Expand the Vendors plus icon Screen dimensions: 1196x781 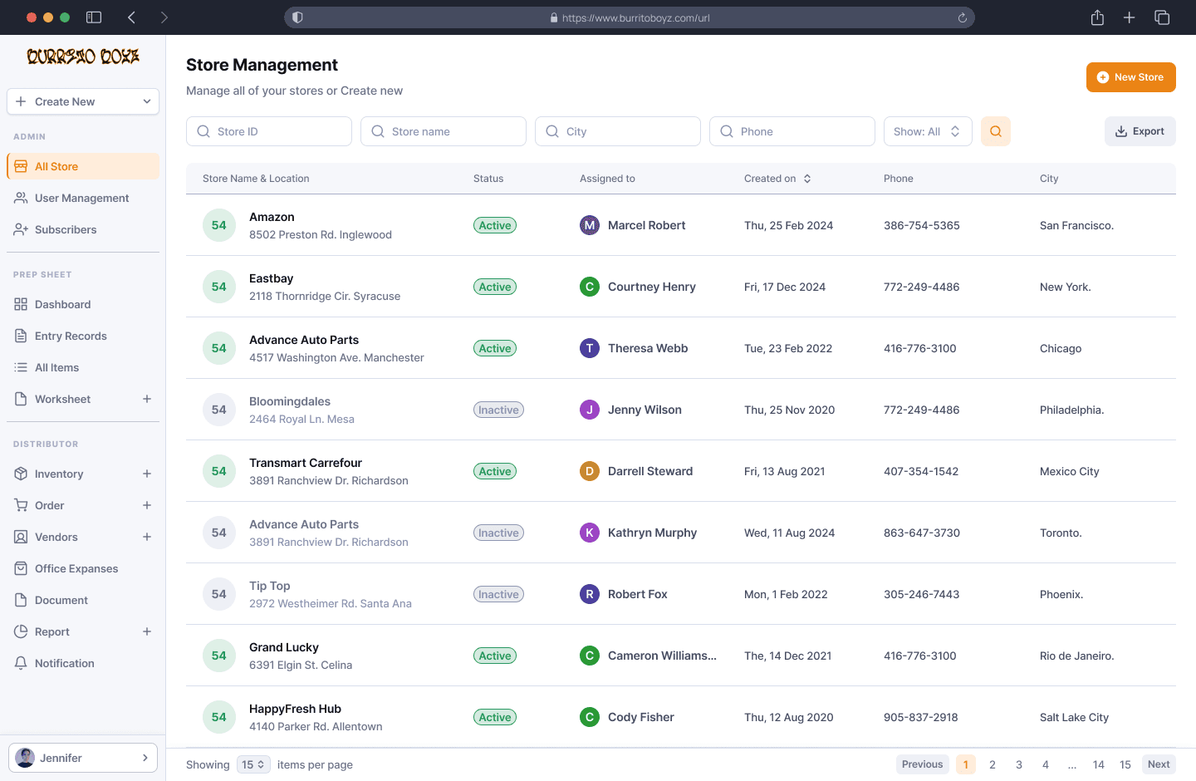coord(147,537)
